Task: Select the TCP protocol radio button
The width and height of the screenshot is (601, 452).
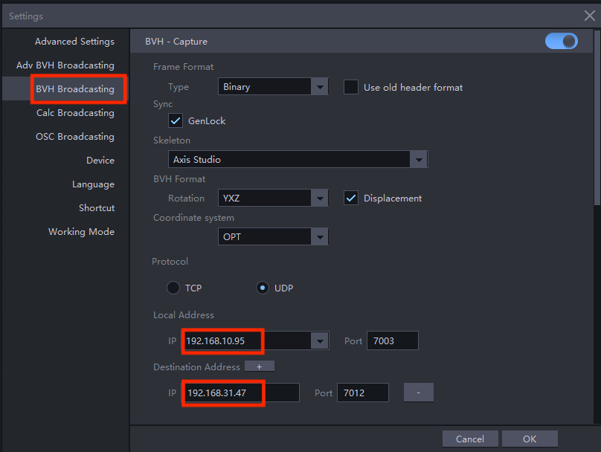Action: pos(173,288)
